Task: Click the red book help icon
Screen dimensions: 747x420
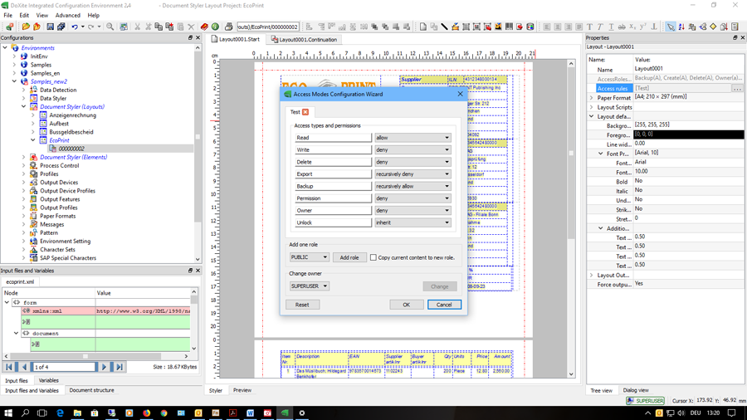Action: (204, 27)
